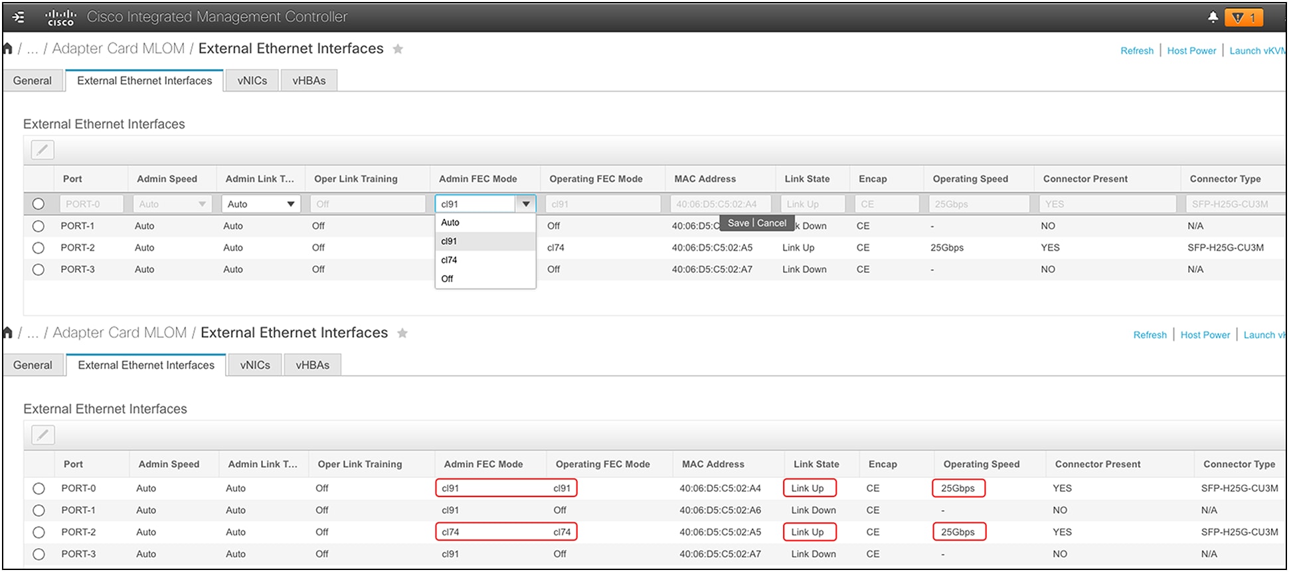Click Adapter Card MLOM in upper breadcrumb
This screenshot has width=1289, height=572.
pyautogui.click(x=118, y=48)
